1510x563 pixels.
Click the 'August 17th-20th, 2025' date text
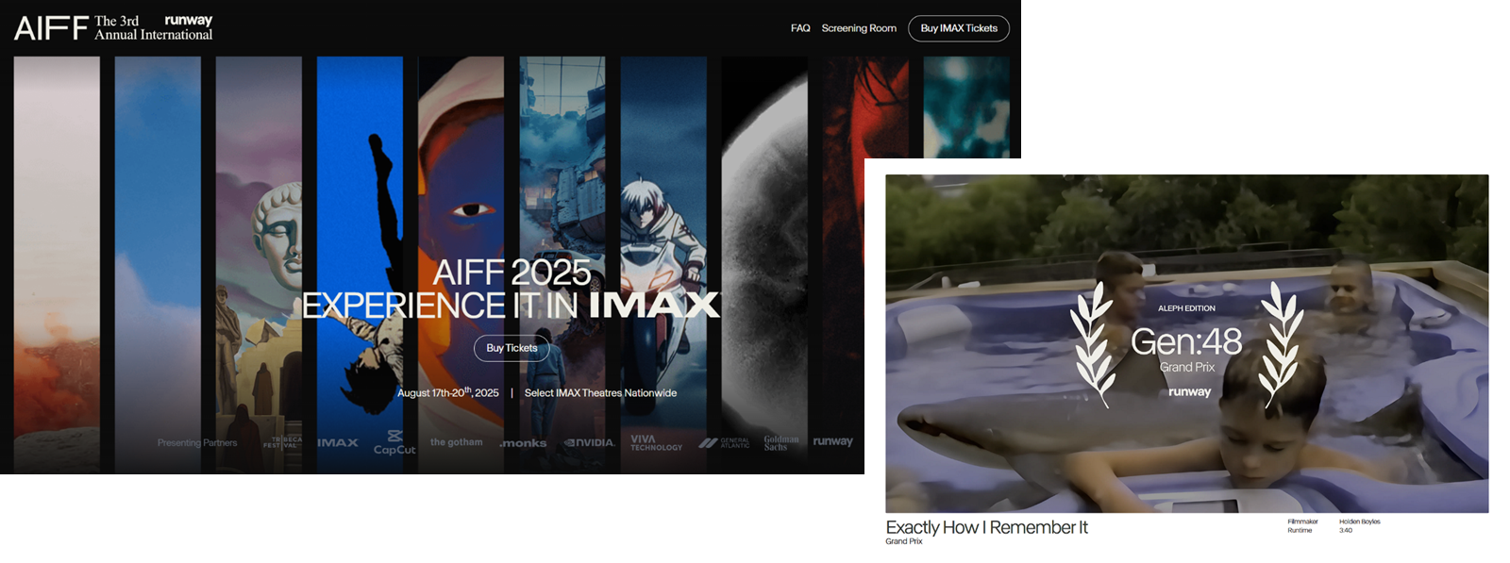pyautogui.click(x=448, y=392)
